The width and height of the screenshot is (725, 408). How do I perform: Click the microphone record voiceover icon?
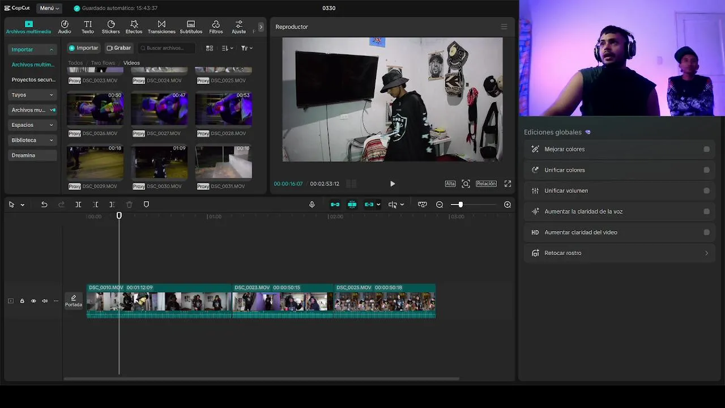click(x=312, y=205)
